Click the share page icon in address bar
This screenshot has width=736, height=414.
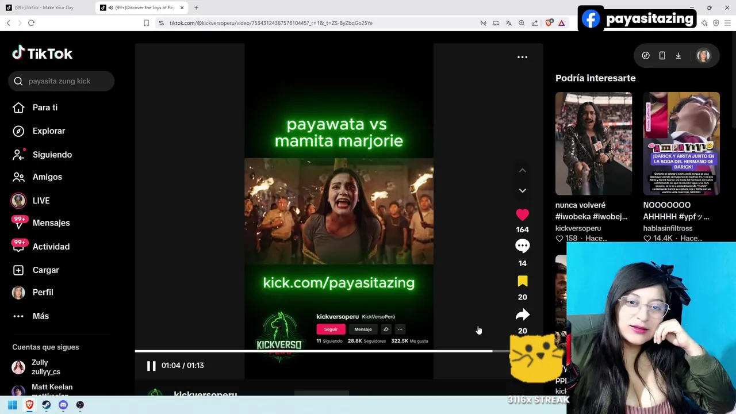[x=535, y=23]
